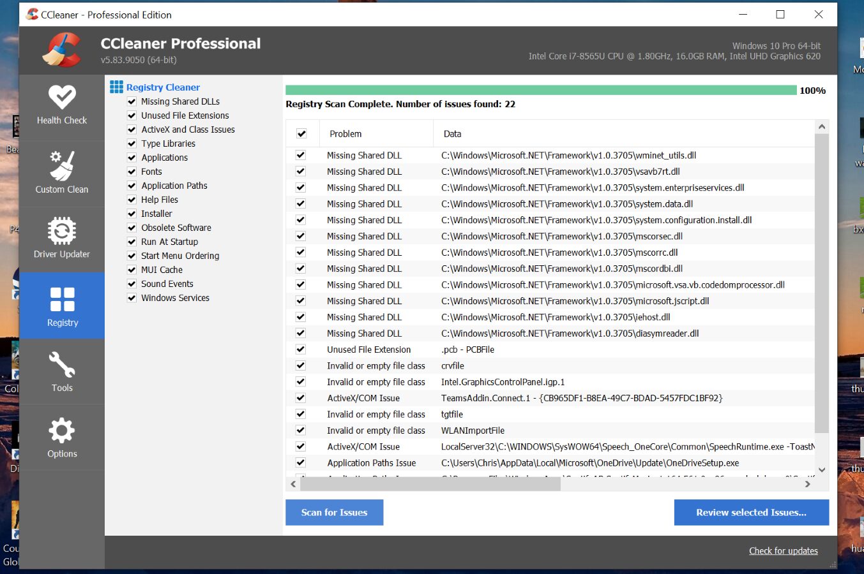864x574 pixels.
Task: Click the iehost.dll data entry
Action: [556, 317]
